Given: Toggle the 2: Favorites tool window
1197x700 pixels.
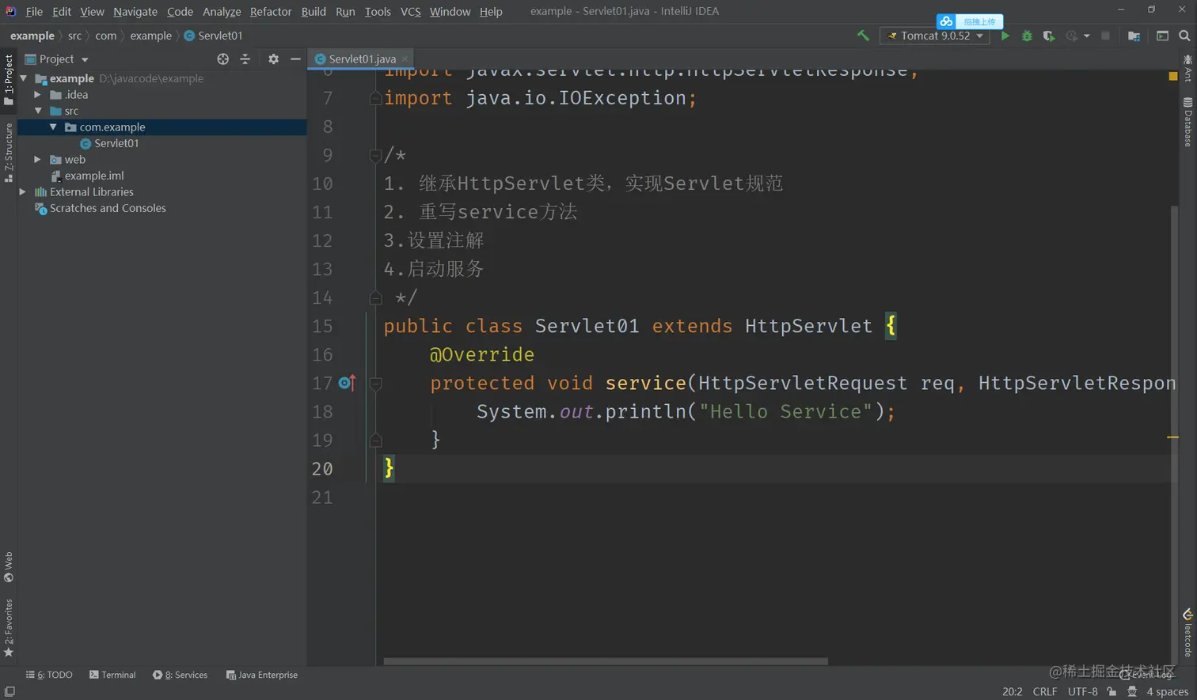Looking at the screenshot, I should 9,628.
